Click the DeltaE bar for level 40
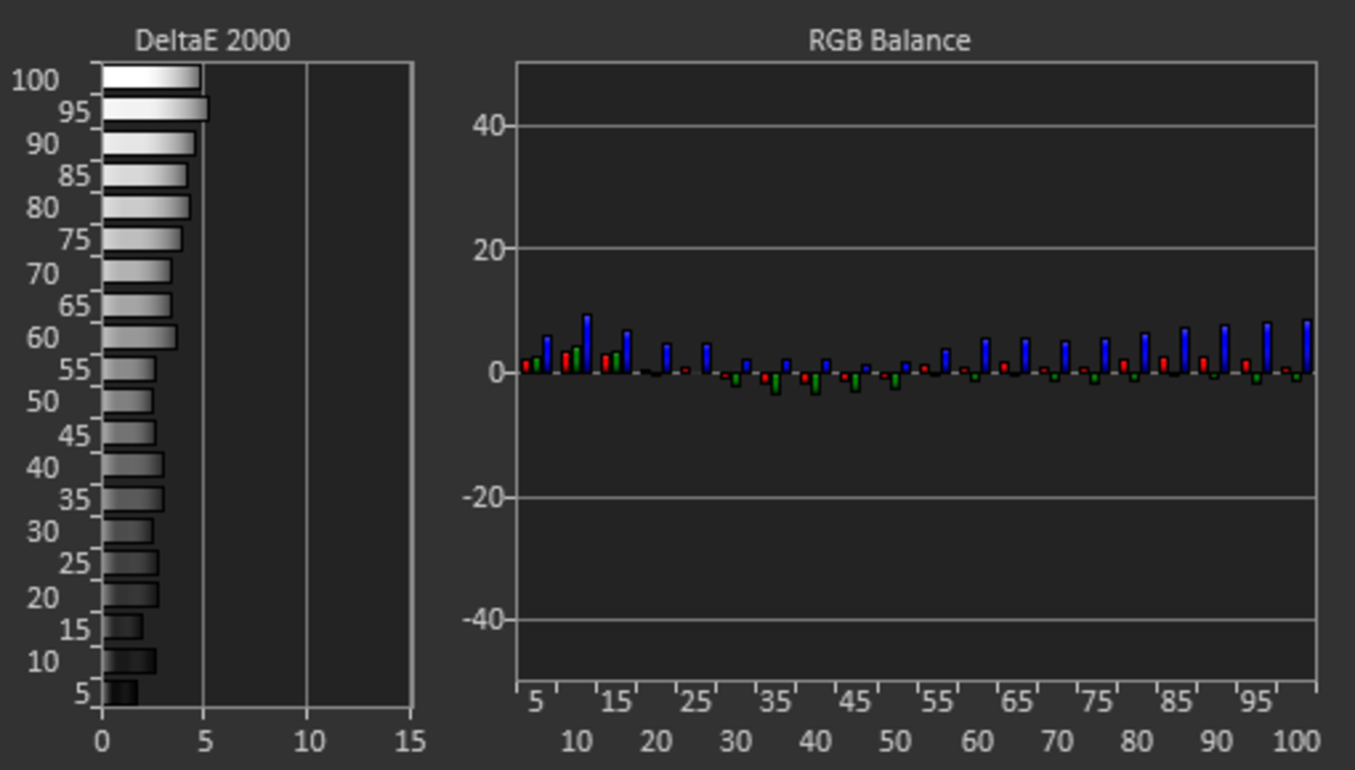Screen dimensions: 1355x770 pos(133,465)
